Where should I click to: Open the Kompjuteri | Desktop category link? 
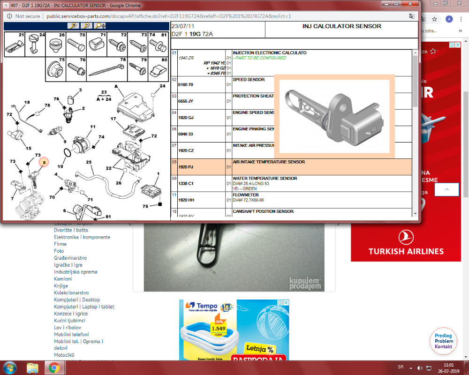pos(77,300)
